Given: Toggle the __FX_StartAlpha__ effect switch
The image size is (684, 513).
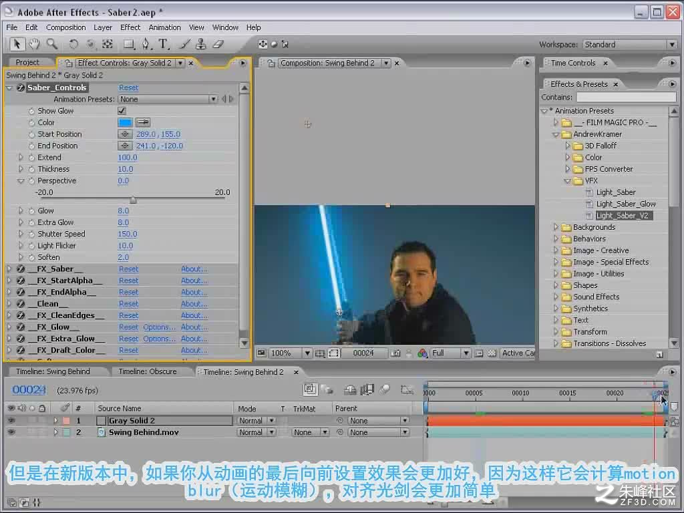Looking at the screenshot, I should coord(20,281).
